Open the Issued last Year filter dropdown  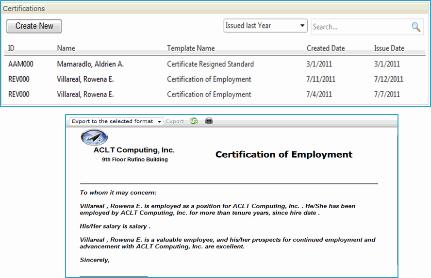265,26
